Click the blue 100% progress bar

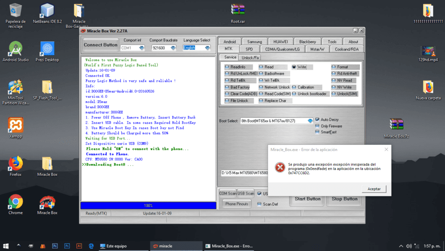148,206
